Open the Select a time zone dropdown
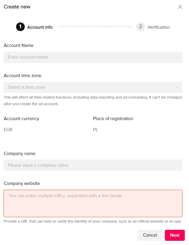Screen dimensions: 189x245 (x=93, y=87)
